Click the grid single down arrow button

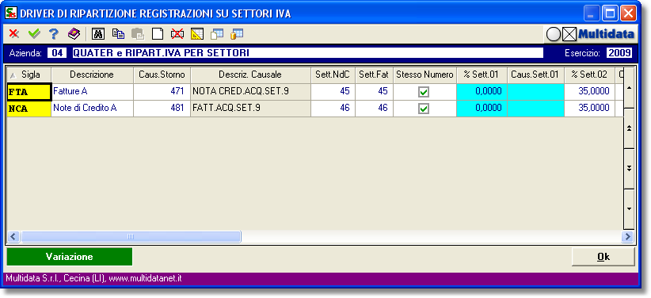(629, 208)
